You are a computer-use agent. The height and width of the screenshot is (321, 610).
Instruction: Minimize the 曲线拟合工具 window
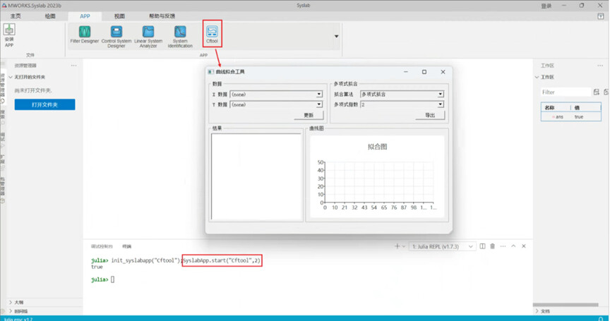406,72
